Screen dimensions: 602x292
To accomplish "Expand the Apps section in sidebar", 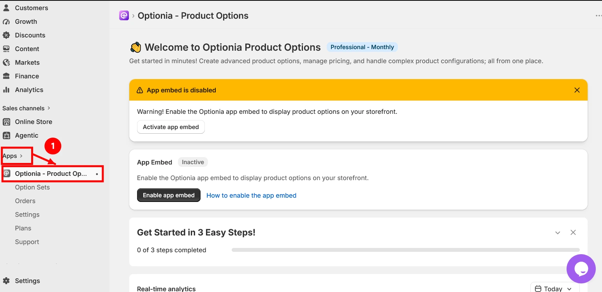I will click(x=13, y=156).
